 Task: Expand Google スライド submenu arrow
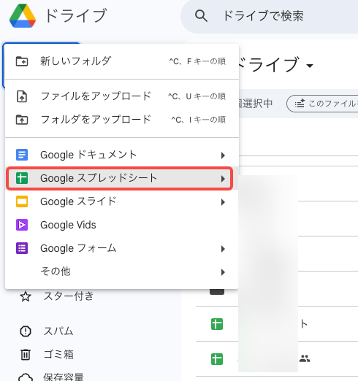click(223, 202)
